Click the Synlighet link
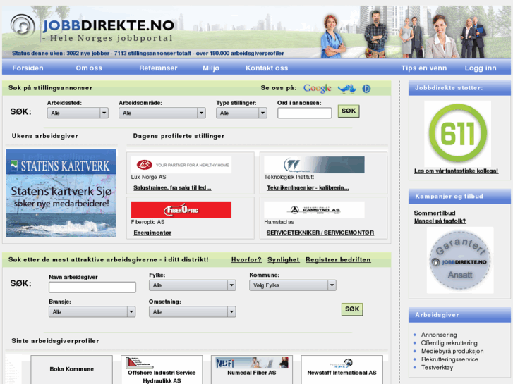Image resolution: width=513 pixels, height=384 pixels. (284, 259)
